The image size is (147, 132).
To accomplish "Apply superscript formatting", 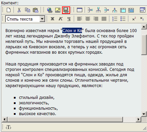I will pyautogui.click(x=134, y=19).
